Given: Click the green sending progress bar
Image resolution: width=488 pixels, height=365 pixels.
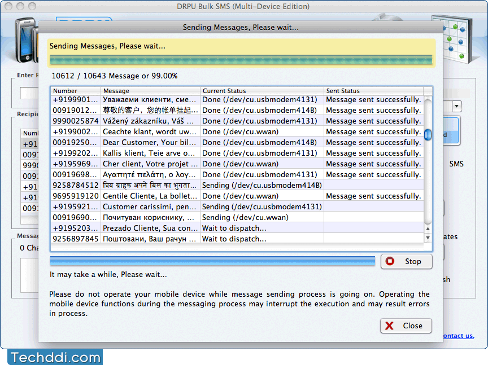Looking at the screenshot, I should pos(241,60).
